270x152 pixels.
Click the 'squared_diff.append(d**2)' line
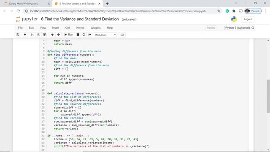pyautogui.click(x=81, y=114)
